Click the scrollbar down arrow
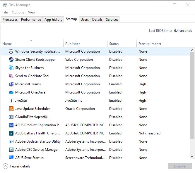The width and height of the screenshot is (195, 173). point(192,157)
